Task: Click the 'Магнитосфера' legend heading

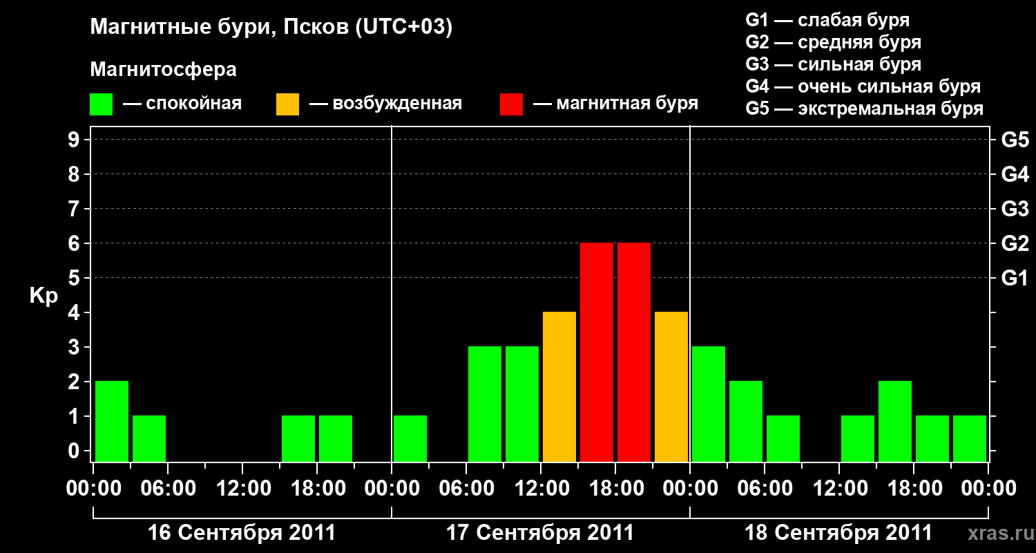Action: (164, 71)
